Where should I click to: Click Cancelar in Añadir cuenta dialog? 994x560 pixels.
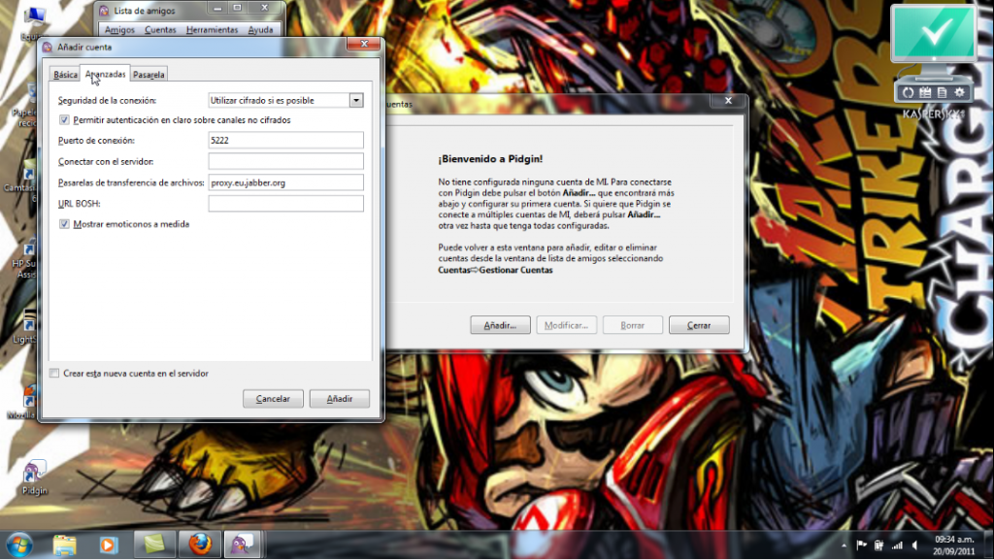(x=273, y=399)
